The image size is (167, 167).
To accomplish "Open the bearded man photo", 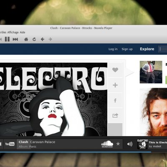I will 153,112.
